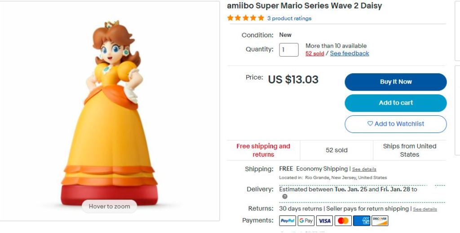
Task: Click the Discover card icon
Action: coord(380,221)
